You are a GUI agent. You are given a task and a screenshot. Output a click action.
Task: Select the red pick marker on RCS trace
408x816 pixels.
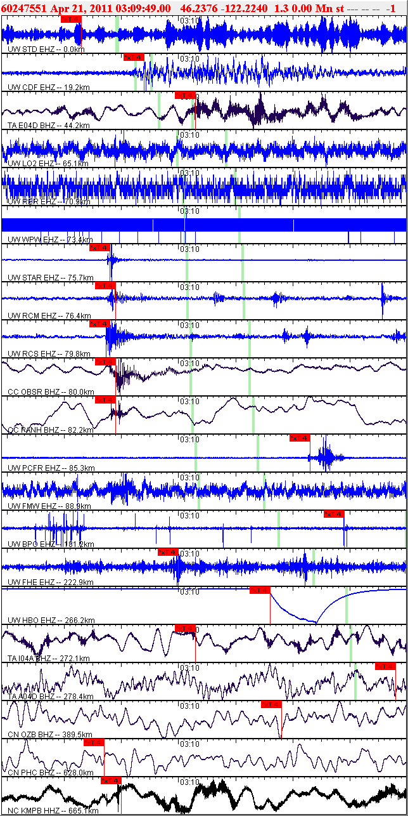pyautogui.click(x=100, y=324)
